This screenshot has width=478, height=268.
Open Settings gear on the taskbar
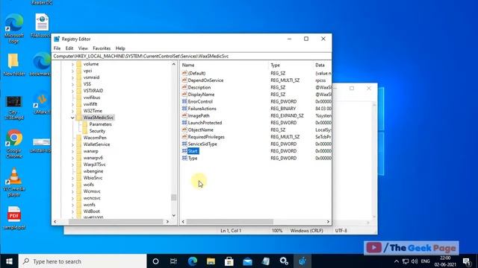(x=284, y=261)
